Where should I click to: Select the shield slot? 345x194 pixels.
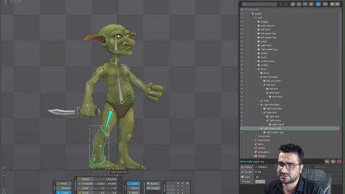264,53
